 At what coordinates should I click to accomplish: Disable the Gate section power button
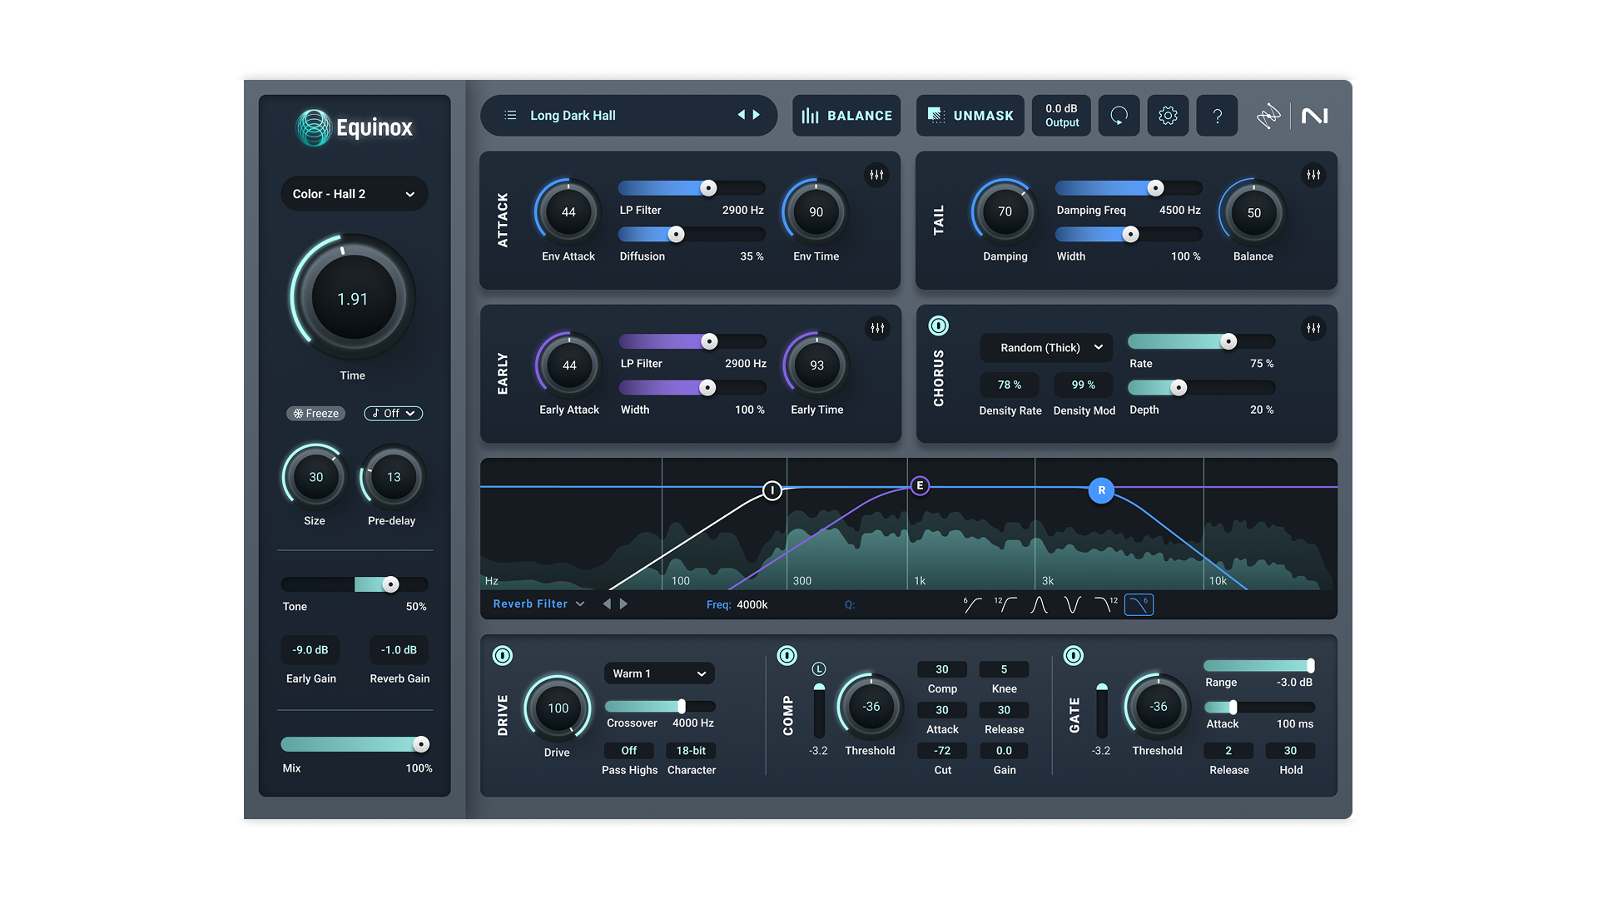(1074, 656)
